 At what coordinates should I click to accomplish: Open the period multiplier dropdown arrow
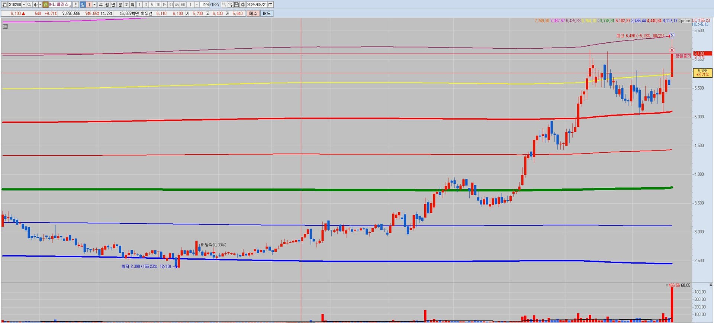(x=94, y=4)
